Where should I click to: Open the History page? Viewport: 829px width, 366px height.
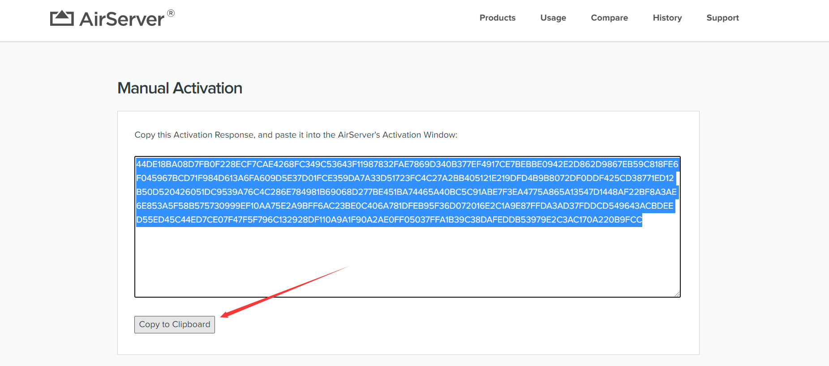667,18
